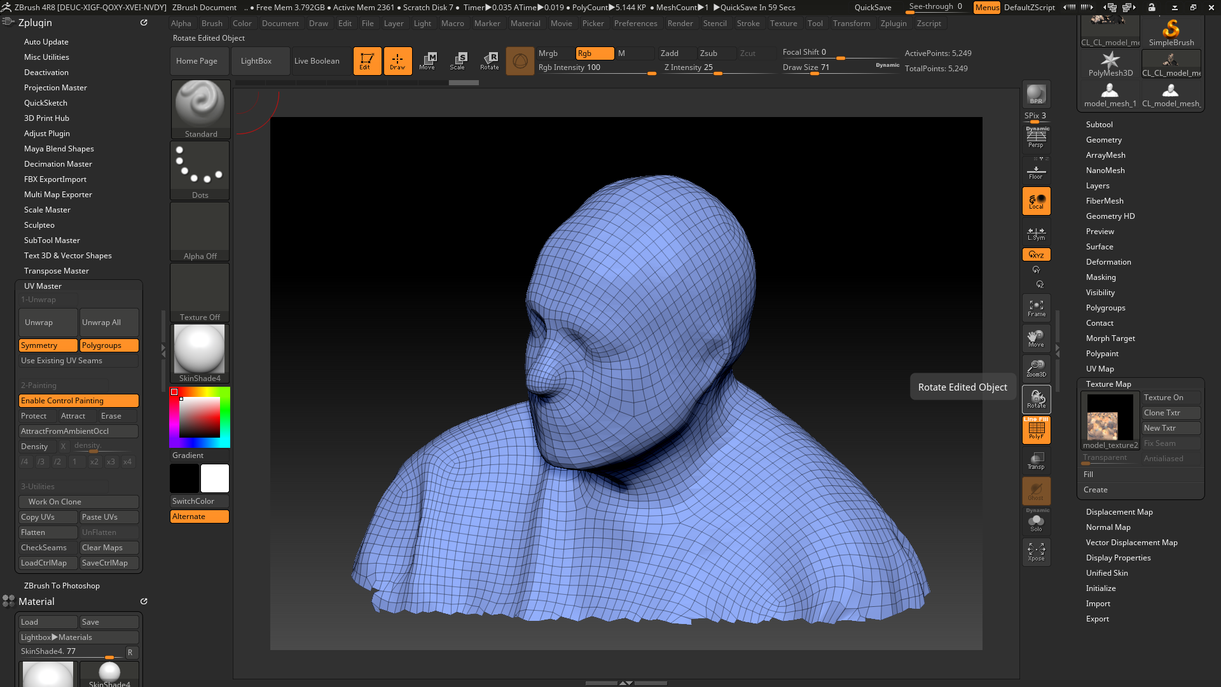
Task: Toggle the Persp perspective icon
Action: [x=1036, y=138]
